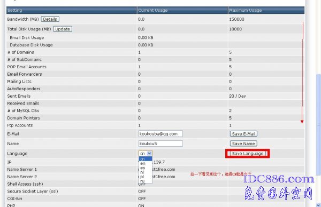Select 'en' in the language list
This screenshot has width=321, height=207.
coord(146,163)
